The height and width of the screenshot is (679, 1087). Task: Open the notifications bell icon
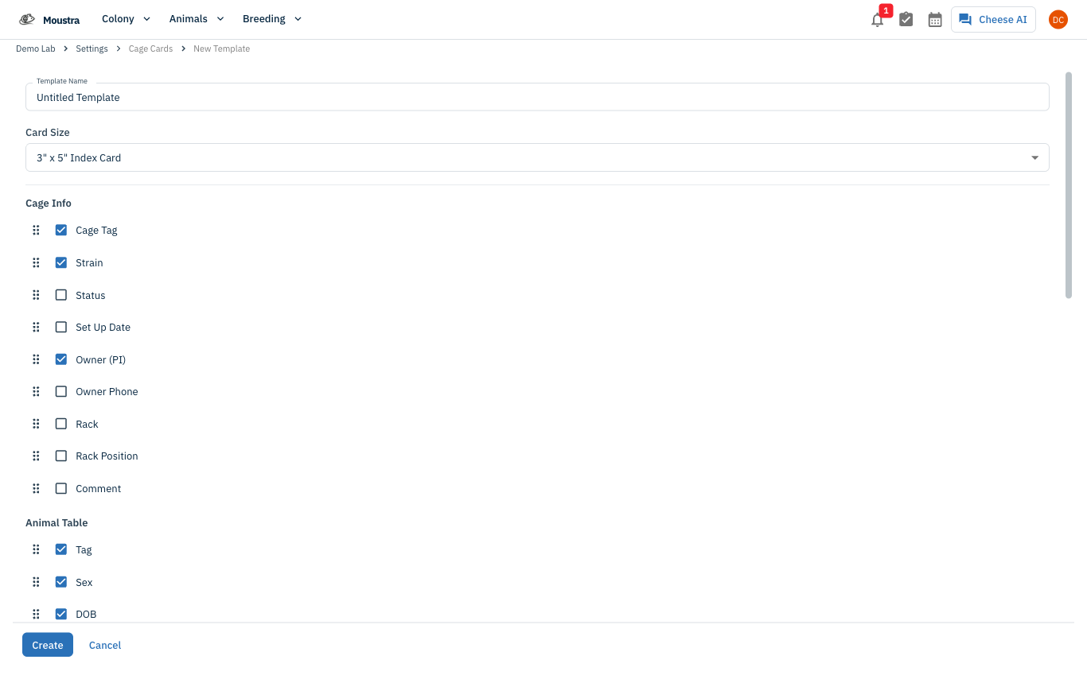click(x=877, y=20)
